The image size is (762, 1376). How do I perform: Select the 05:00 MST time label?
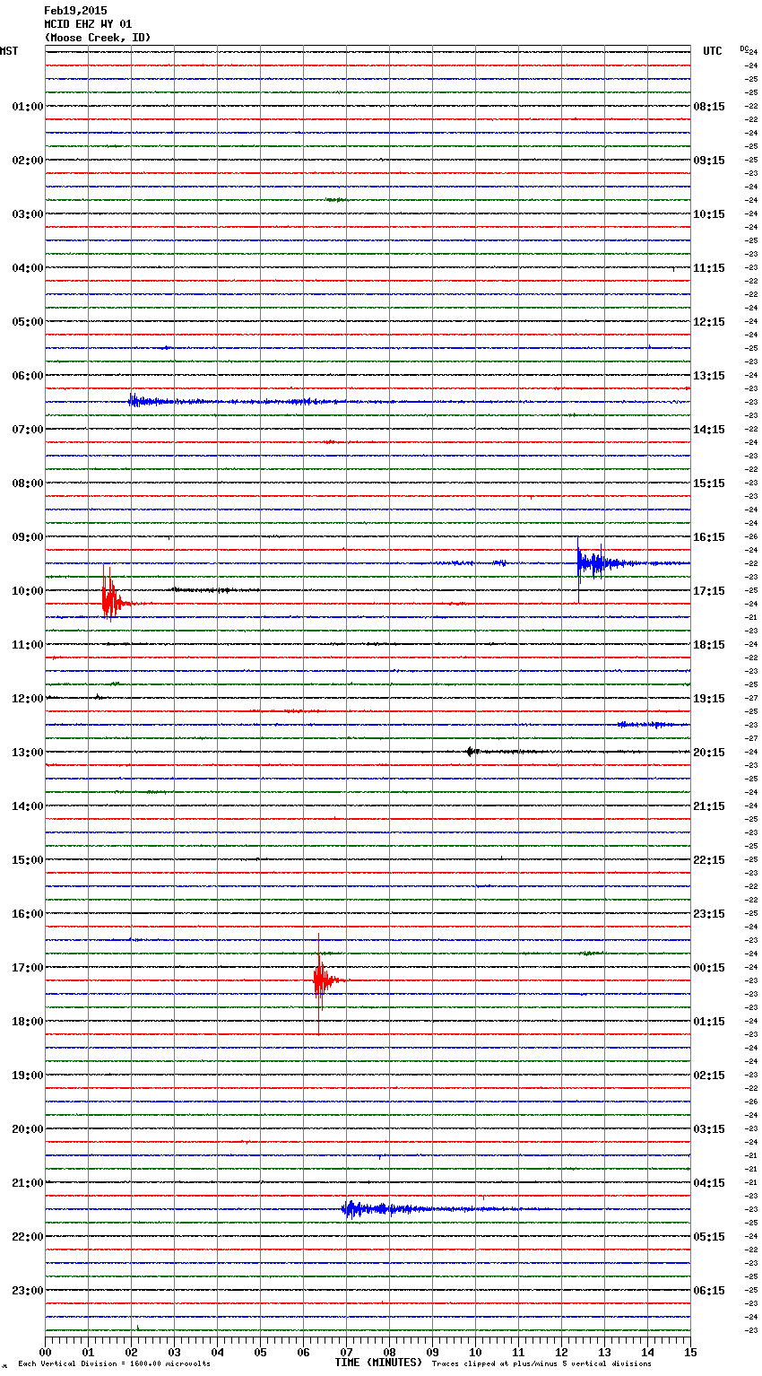[27, 322]
